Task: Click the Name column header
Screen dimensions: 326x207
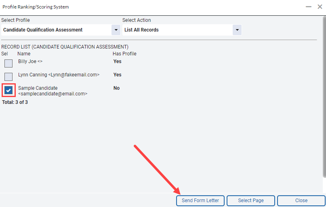Action: (24, 54)
